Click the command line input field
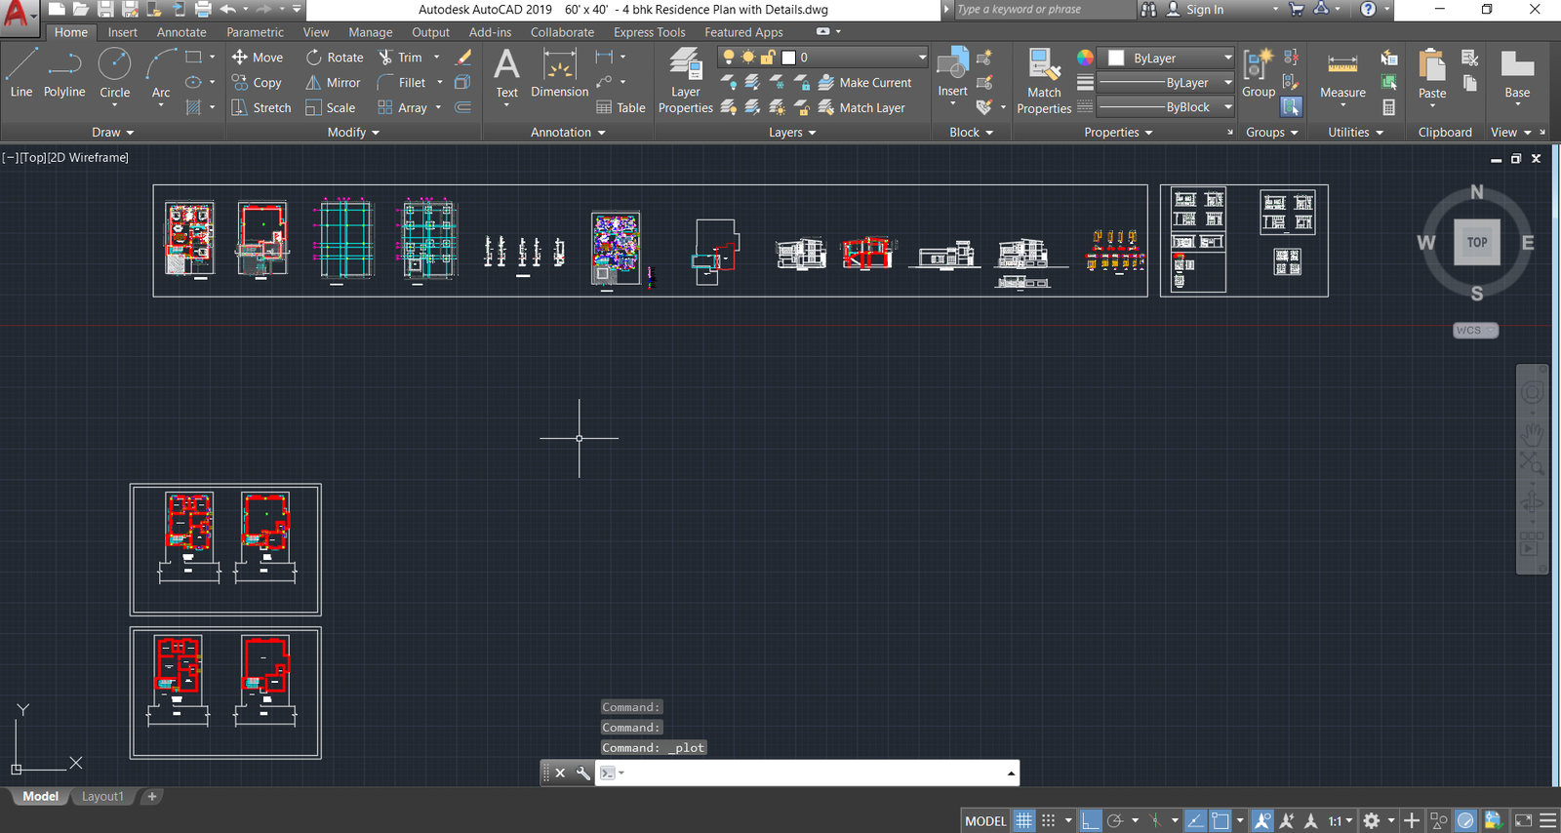 pyautogui.click(x=810, y=773)
